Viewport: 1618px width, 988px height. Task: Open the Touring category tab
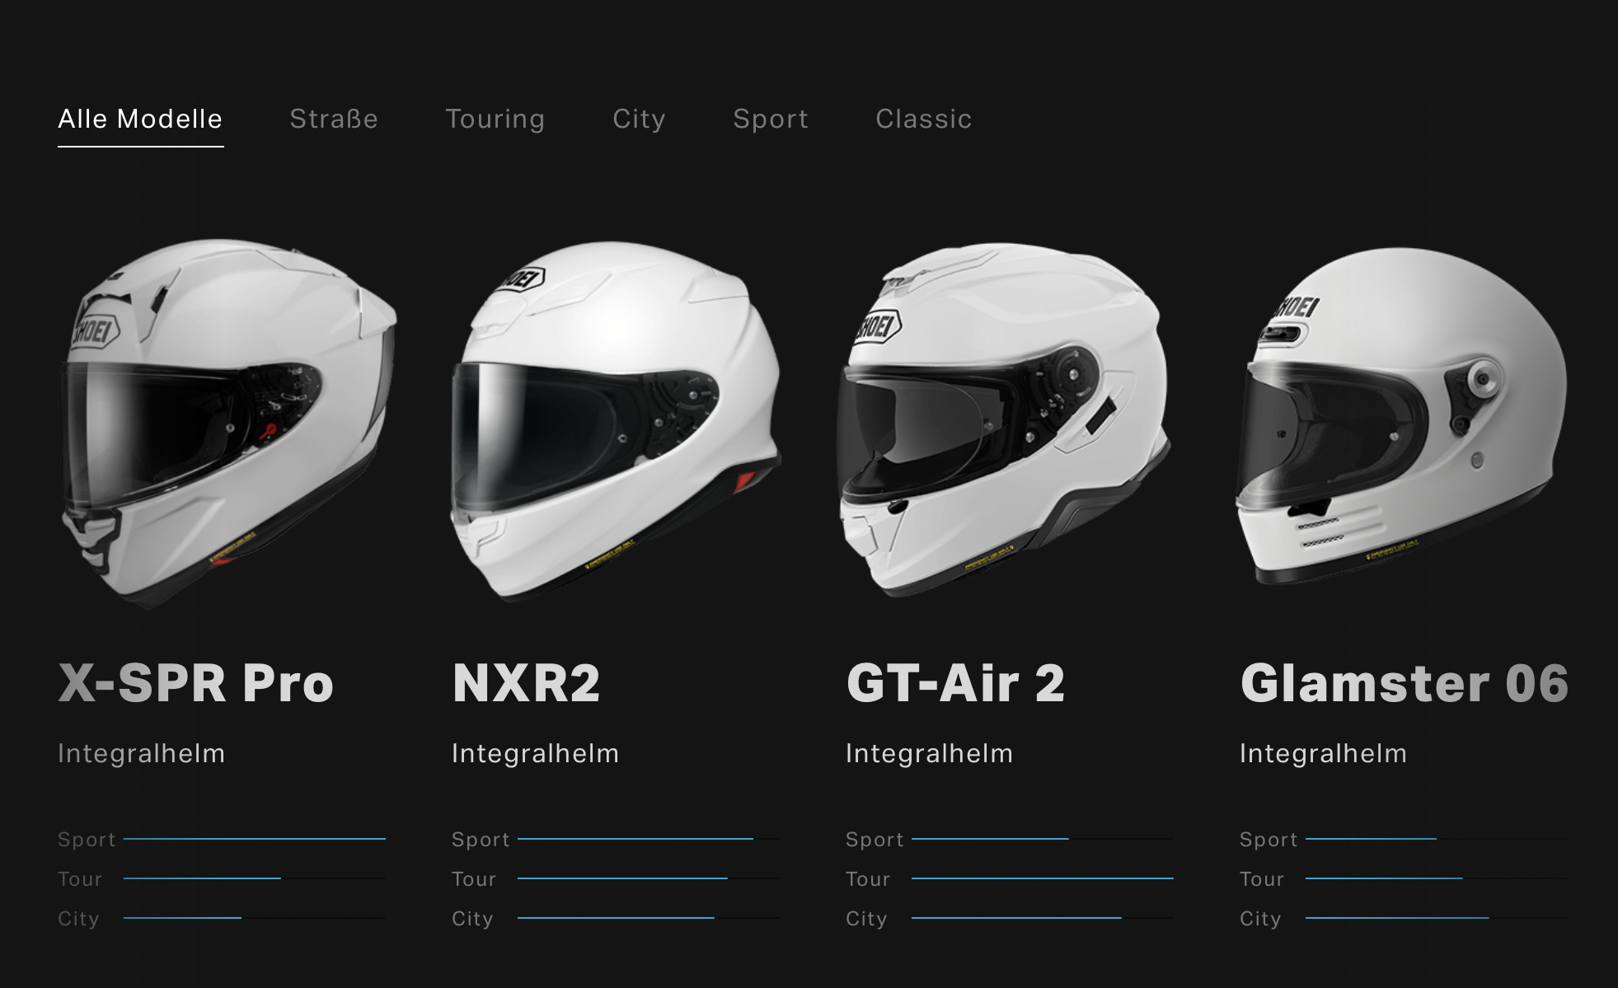click(495, 119)
